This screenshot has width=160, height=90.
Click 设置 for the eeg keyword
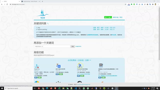(x=94, y=28)
